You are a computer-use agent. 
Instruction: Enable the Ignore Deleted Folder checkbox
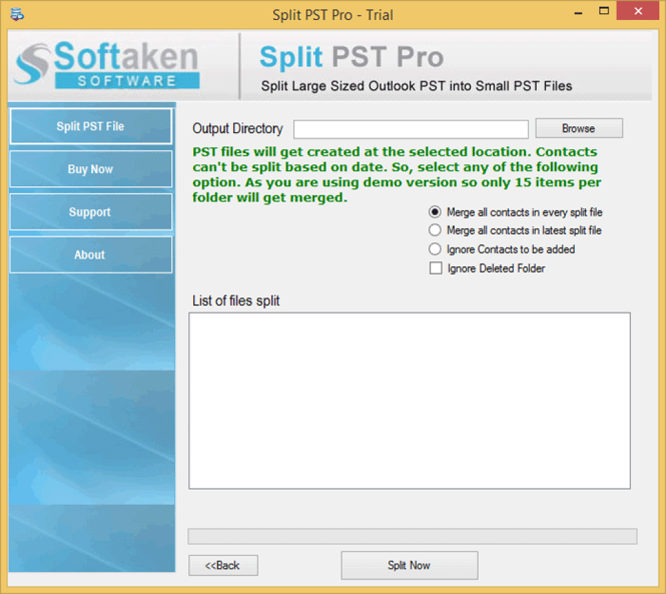click(x=436, y=269)
